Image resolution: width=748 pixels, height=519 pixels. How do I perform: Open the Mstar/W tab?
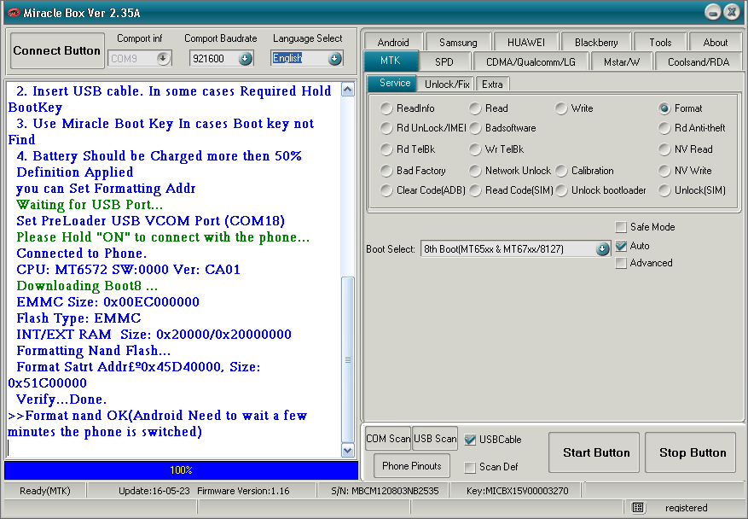click(x=621, y=61)
